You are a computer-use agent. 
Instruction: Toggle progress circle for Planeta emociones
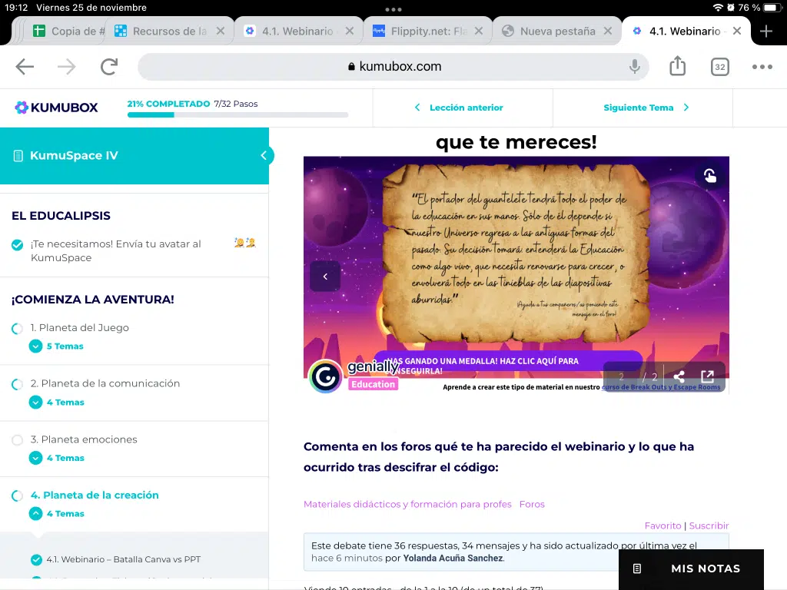click(x=17, y=440)
